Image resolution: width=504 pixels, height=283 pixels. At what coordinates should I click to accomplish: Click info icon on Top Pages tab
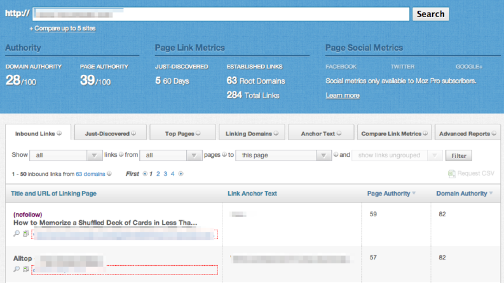coord(198,133)
